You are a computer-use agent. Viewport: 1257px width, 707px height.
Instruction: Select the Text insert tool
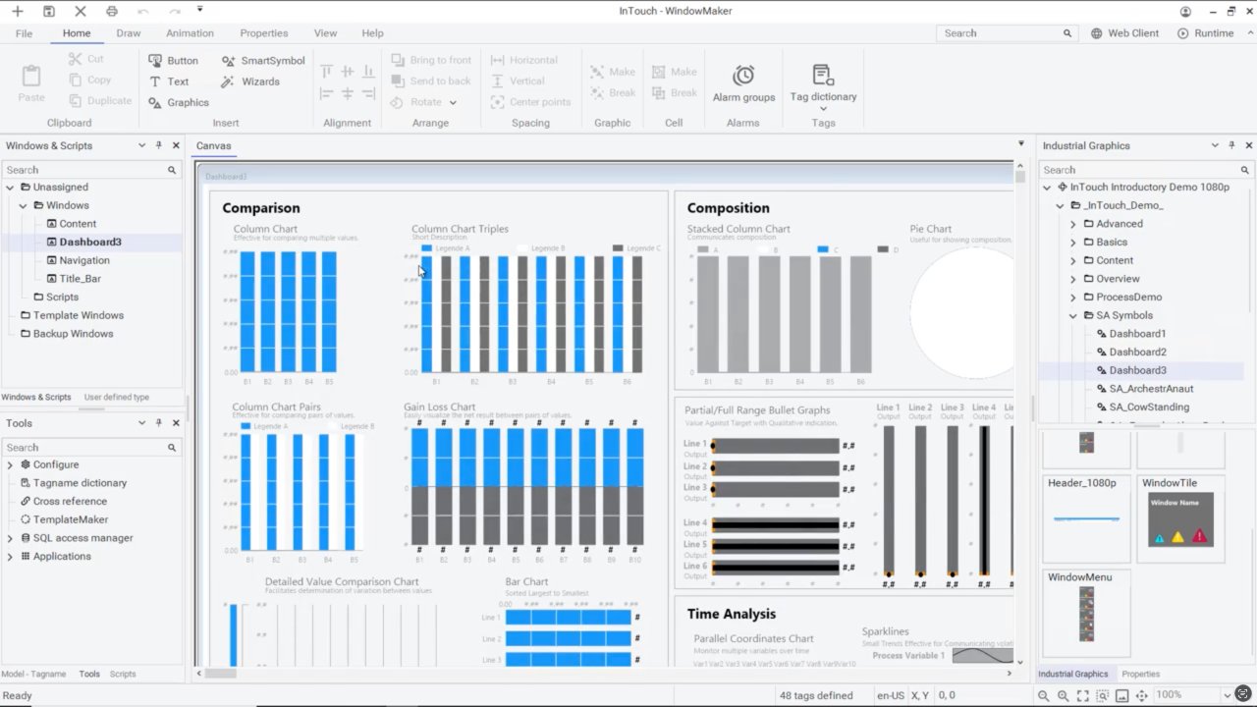[177, 82]
